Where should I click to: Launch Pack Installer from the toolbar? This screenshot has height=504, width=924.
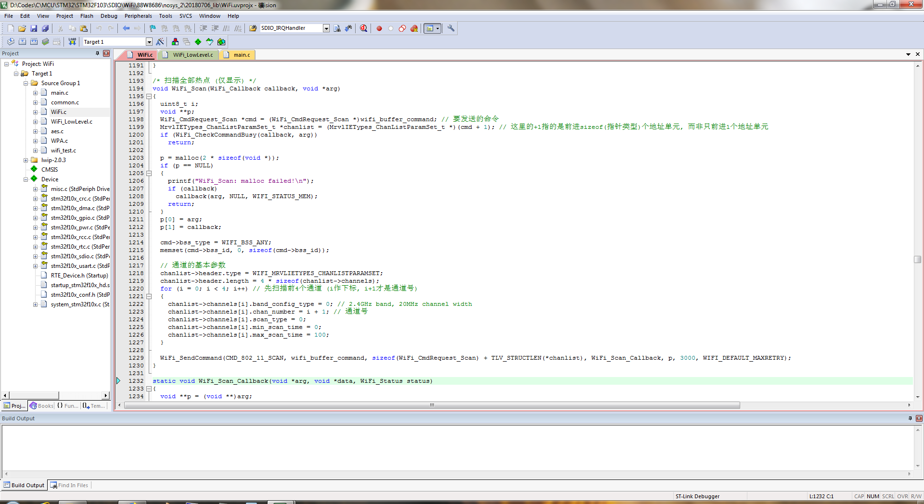point(221,42)
